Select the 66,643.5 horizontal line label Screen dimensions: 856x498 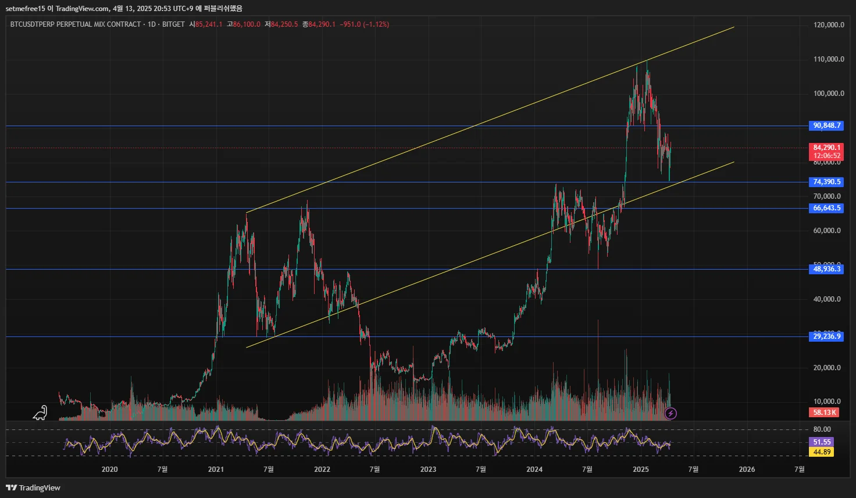pyautogui.click(x=826, y=208)
